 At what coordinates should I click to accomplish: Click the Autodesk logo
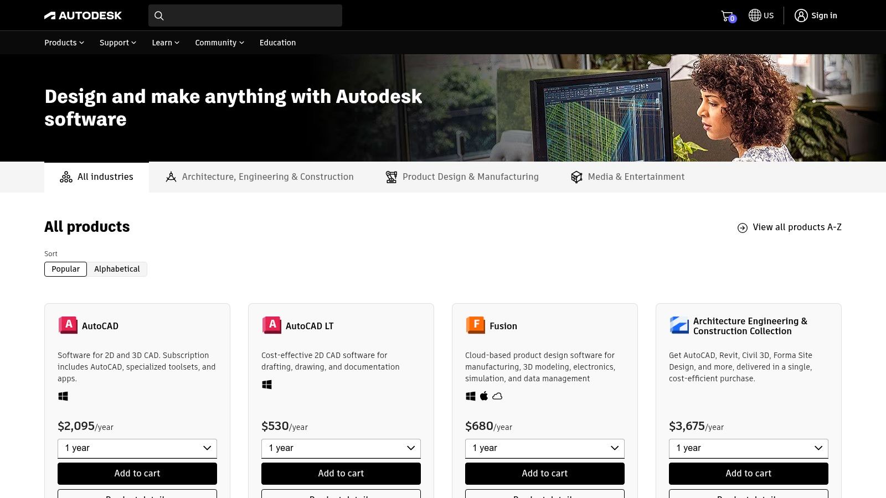83,15
